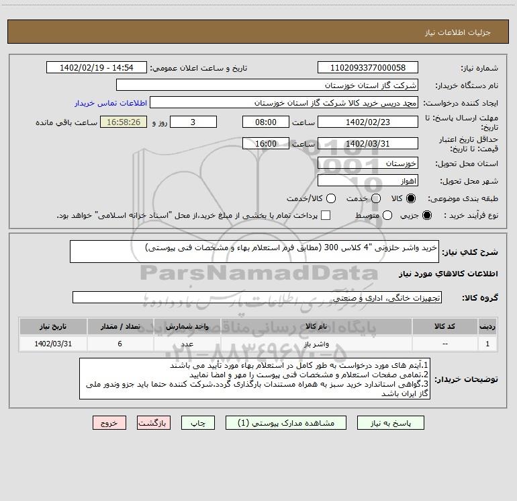Click the item name cell واشر باز
Image resolution: width=517 pixels, height=501 pixels.
click(316, 344)
